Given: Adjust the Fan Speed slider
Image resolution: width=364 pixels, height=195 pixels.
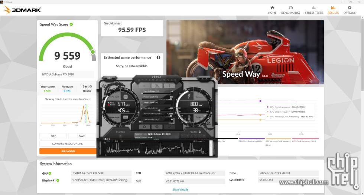Looking at the screenshot, I should [x=156, y=122].
